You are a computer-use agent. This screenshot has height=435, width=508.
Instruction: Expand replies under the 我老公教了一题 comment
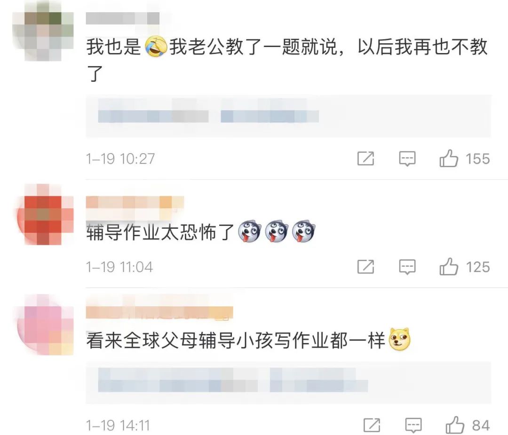coord(288,116)
